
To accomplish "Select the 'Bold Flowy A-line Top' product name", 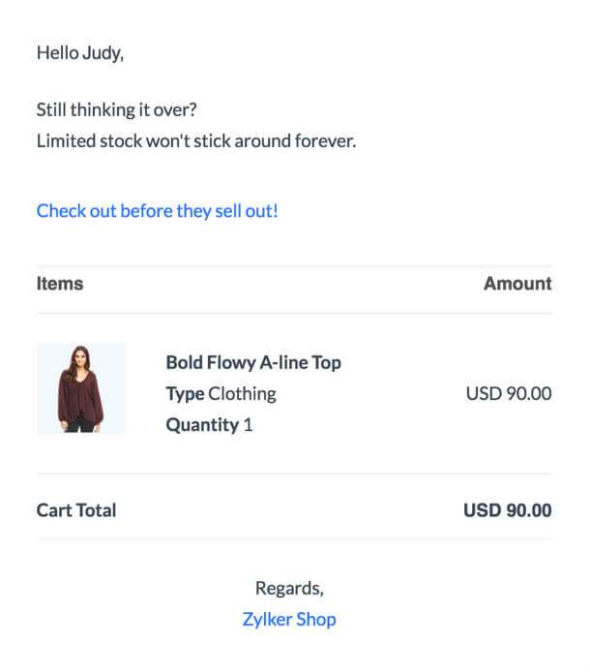I will [253, 362].
